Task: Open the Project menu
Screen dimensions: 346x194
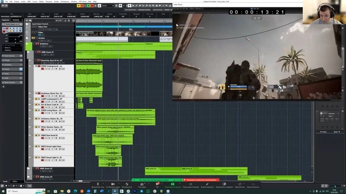Action: coord(17,1)
